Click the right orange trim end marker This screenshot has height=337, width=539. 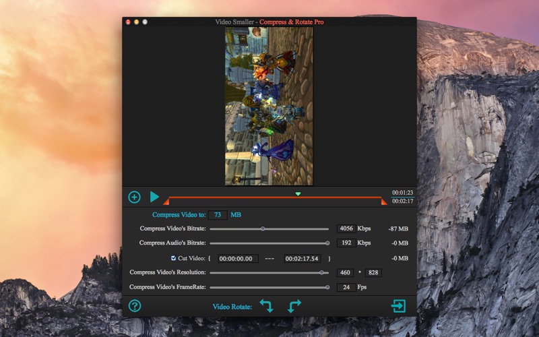pos(384,202)
